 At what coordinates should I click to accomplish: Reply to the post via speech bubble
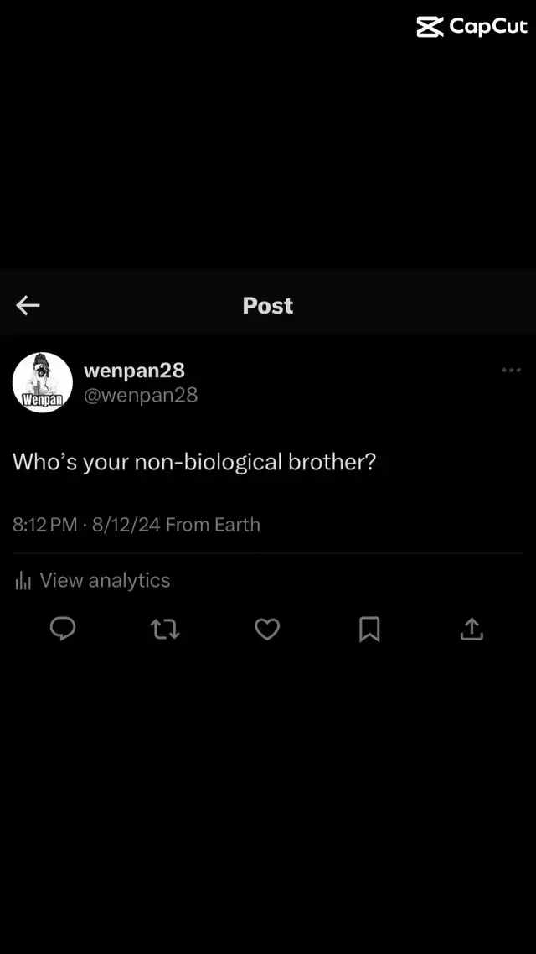[x=63, y=629]
